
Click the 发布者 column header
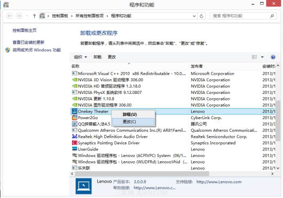(x=197, y=66)
